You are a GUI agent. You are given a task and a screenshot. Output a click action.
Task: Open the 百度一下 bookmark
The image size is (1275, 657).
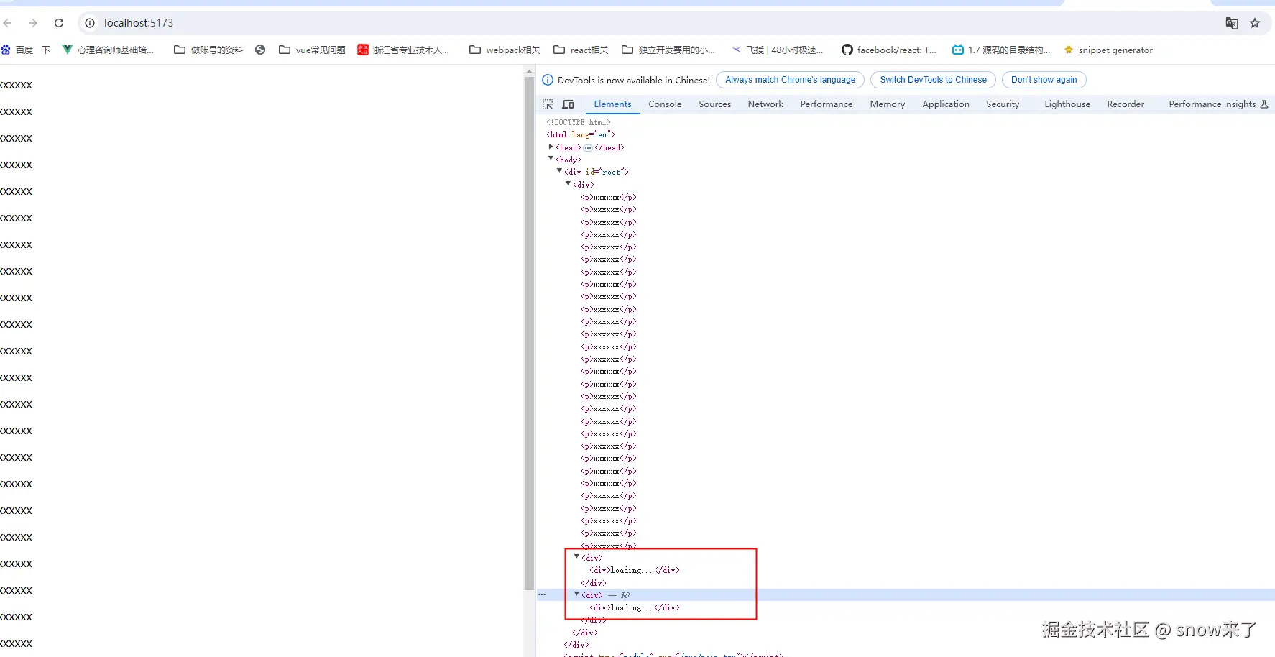pos(26,50)
